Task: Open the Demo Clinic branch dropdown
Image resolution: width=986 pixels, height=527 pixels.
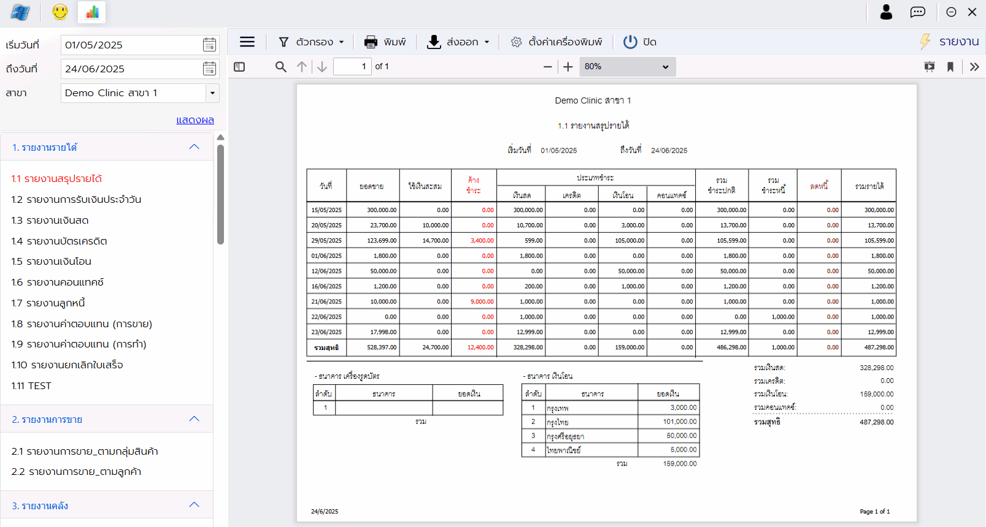Action: pyautogui.click(x=212, y=93)
